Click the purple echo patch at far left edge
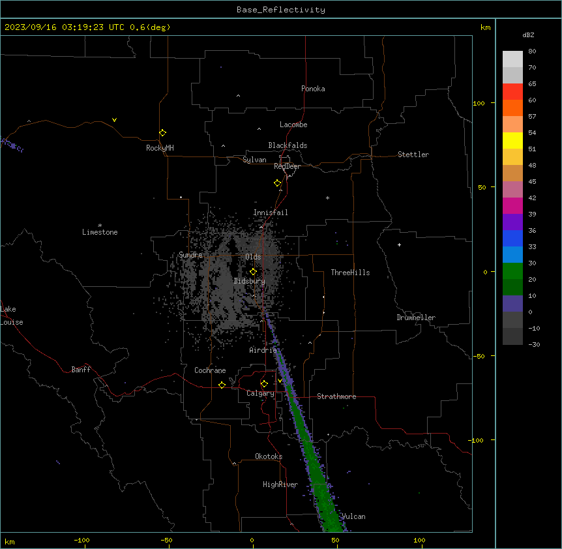The height and width of the screenshot is (549, 562). 12,145
